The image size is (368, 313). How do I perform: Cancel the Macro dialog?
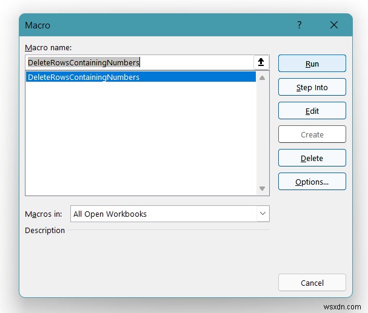click(312, 283)
